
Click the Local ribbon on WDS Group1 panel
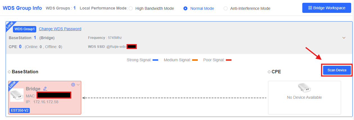(9, 25)
